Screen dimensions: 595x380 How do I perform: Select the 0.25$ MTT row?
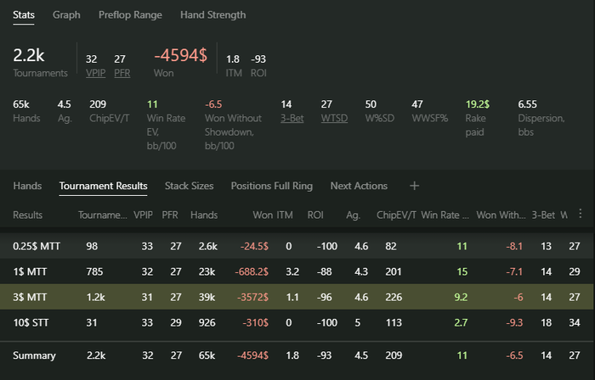click(297, 245)
